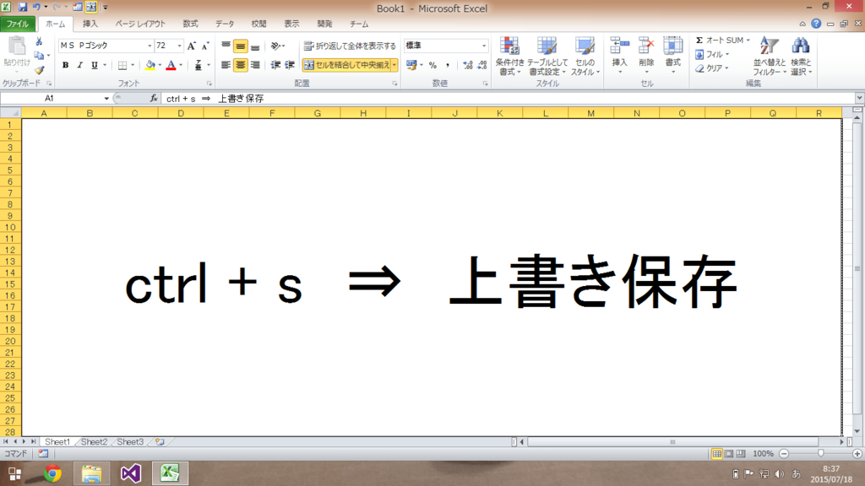Image resolution: width=865 pixels, height=486 pixels.
Task: Click the fx insert function icon
Action: [154, 98]
